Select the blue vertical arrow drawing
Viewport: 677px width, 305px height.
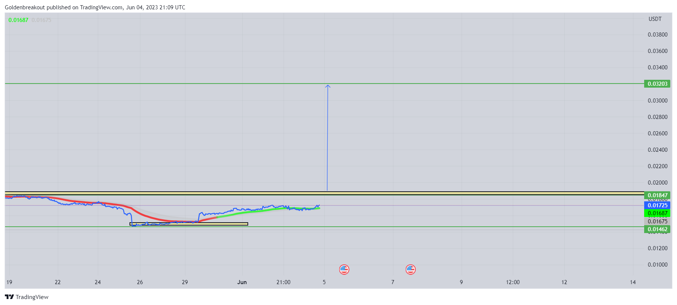[327, 138]
